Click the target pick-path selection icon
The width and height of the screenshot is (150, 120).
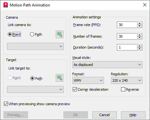coord(60,78)
